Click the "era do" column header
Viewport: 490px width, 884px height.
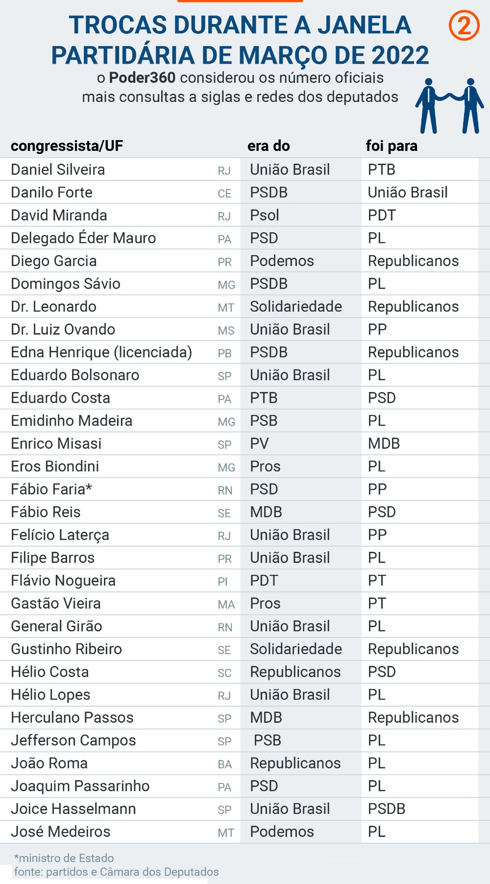coord(269,146)
